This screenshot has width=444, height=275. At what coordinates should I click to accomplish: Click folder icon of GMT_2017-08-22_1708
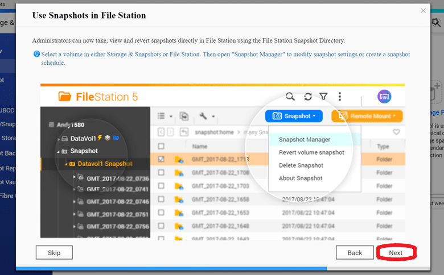[179, 173]
